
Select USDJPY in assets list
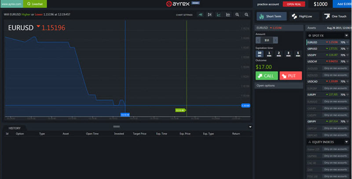[328, 55]
